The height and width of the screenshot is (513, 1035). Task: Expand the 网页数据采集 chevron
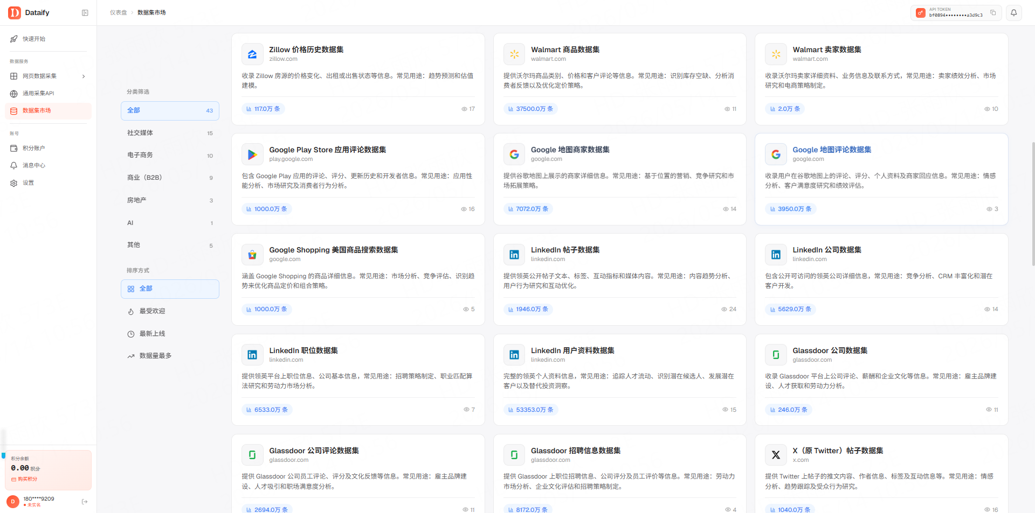pyautogui.click(x=84, y=76)
